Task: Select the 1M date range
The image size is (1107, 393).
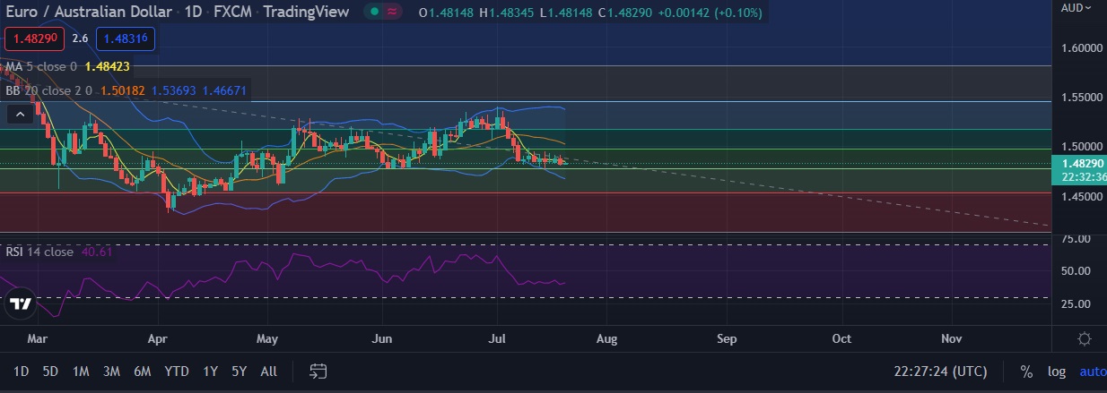Action: (x=81, y=371)
